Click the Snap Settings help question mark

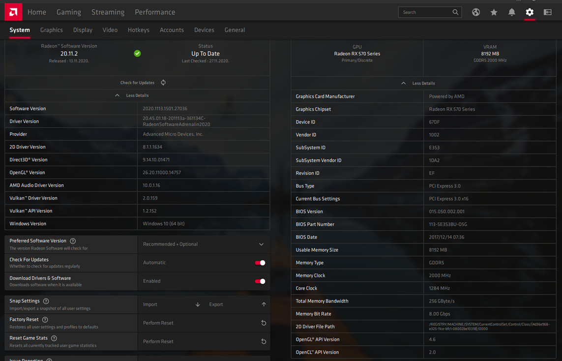[x=46, y=301]
